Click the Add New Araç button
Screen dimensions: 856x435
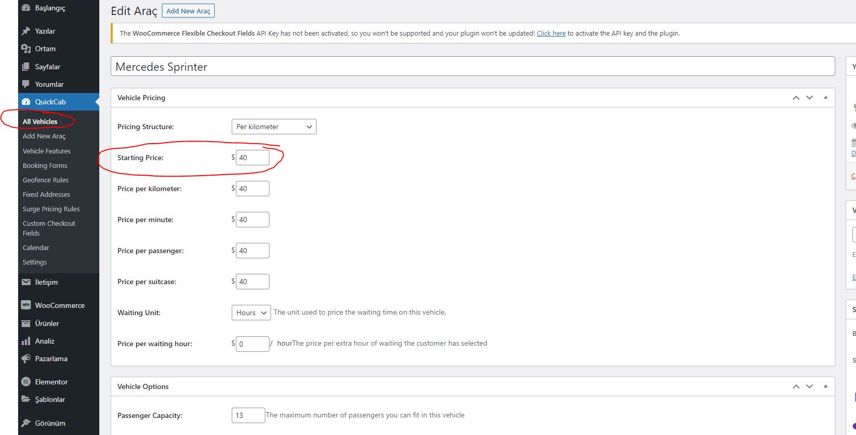pos(188,11)
